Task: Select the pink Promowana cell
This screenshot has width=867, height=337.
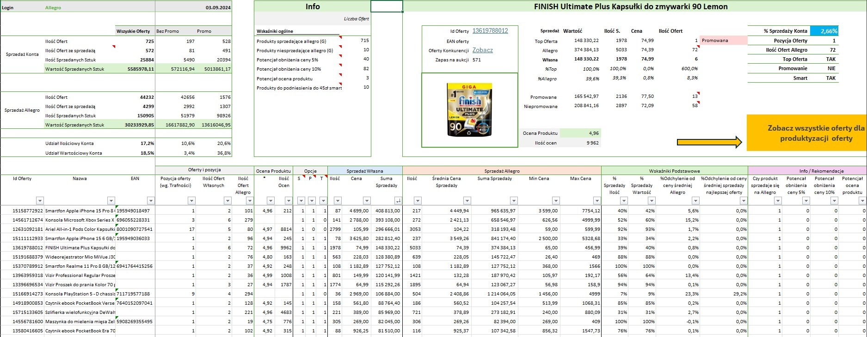Action: [x=723, y=41]
